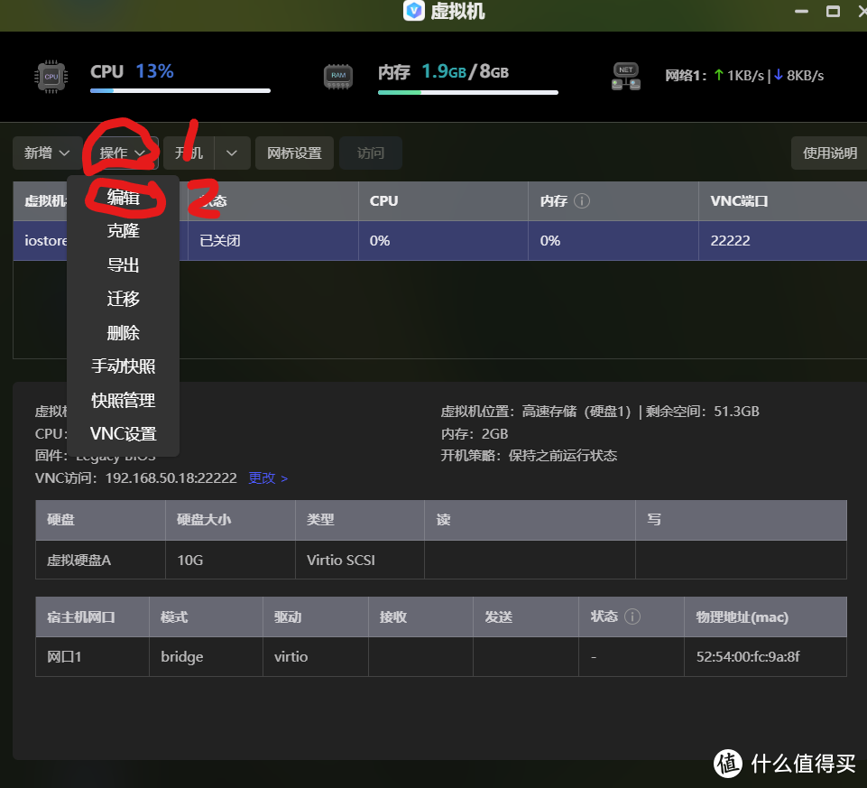Click the CPU usage progress bar
This screenshot has width=867, height=788.
pyautogui.click(x=180, y=91)
